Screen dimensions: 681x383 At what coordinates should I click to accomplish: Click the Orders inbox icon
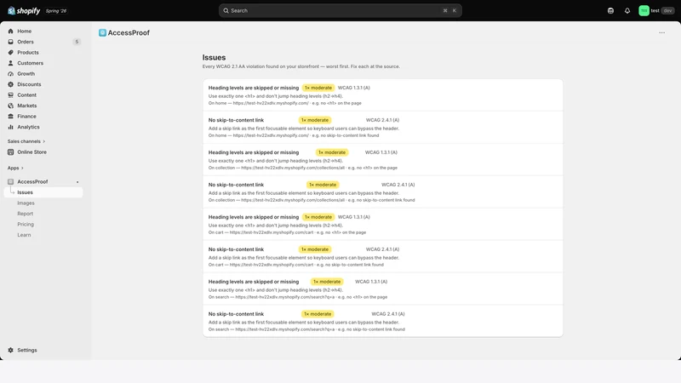(x=10, y=42)
